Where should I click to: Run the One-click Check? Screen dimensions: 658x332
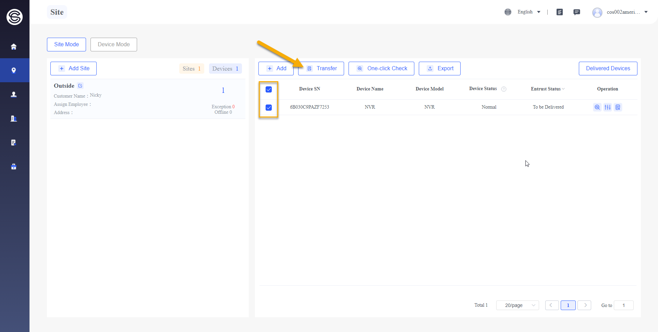(381, 69)
